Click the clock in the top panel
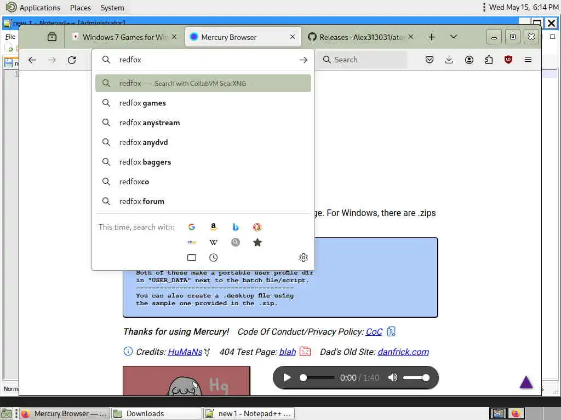Image resolution: width=561 pixels, height=420 pixels. click(524, 7)
